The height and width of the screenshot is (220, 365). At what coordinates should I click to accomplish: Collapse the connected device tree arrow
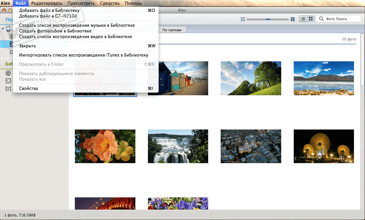click(x=2, y=29)
